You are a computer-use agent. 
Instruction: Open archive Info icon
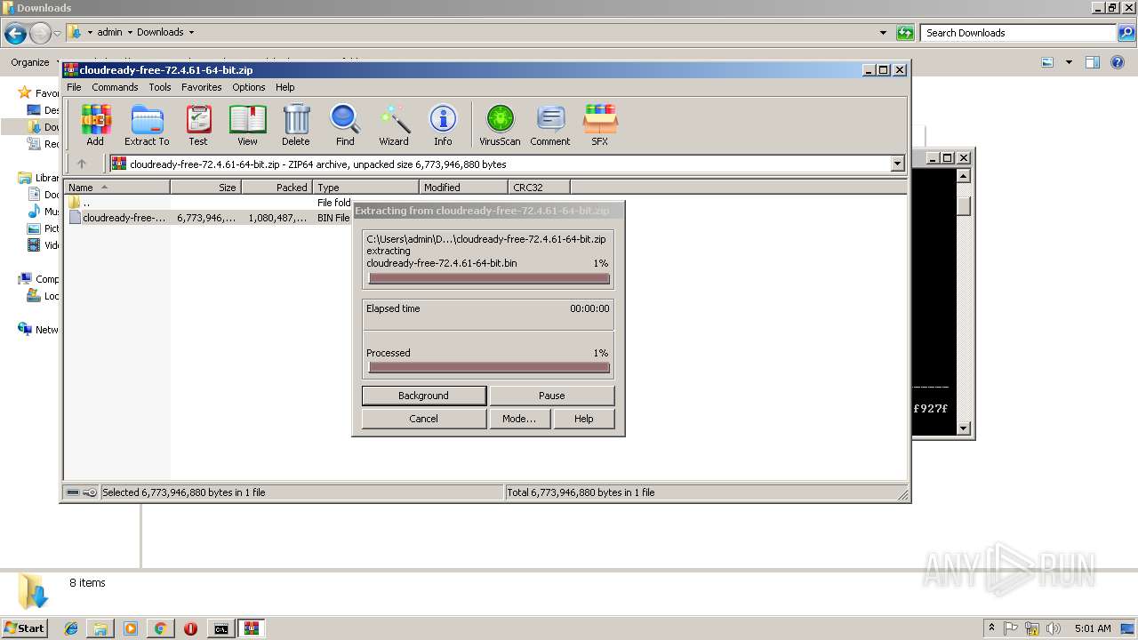(x=443, y=124)
